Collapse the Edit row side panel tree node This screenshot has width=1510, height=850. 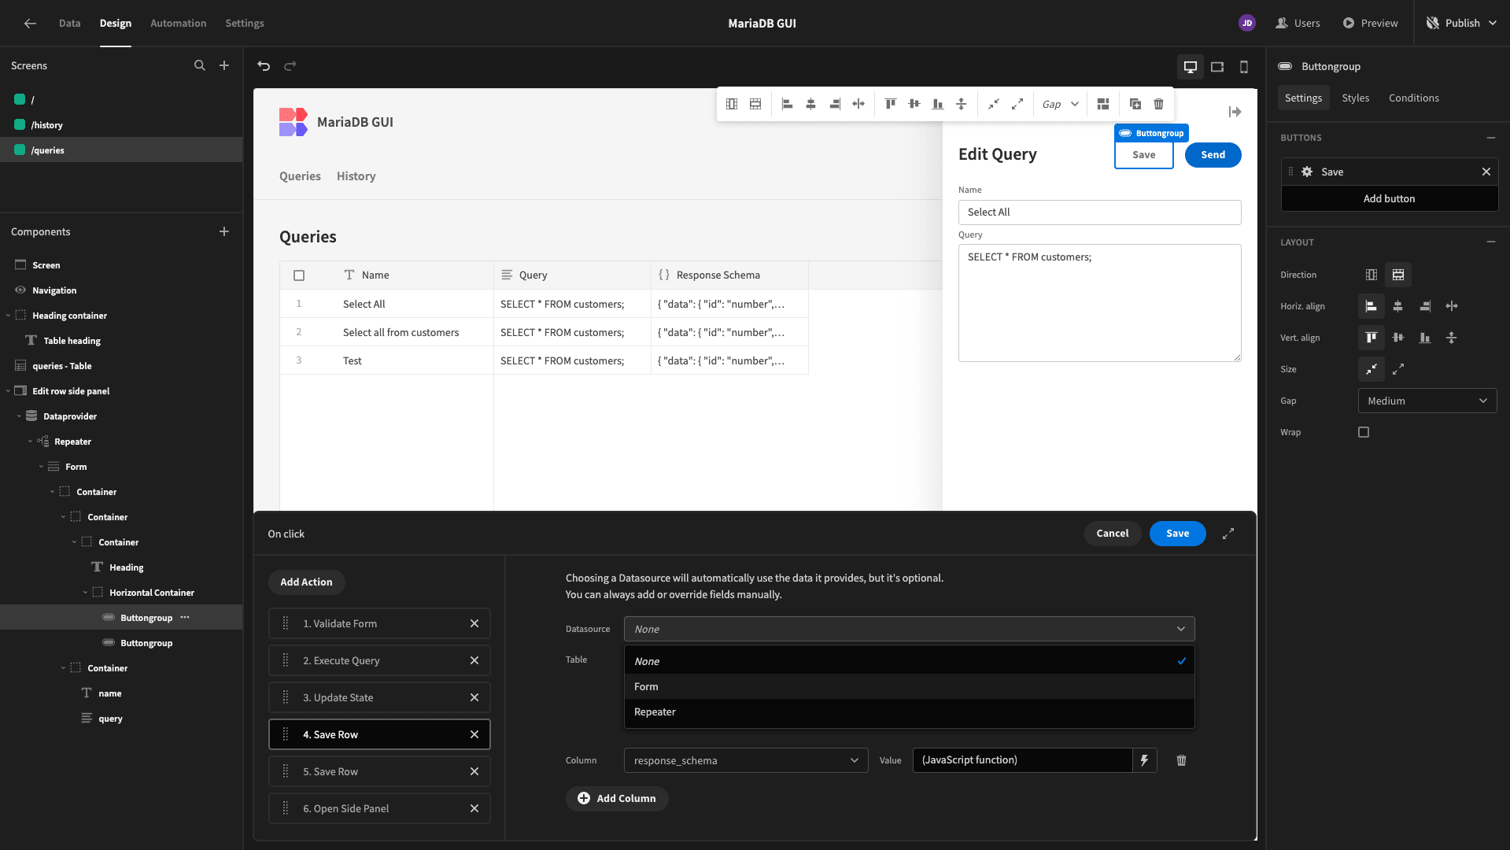coord(9,391)
